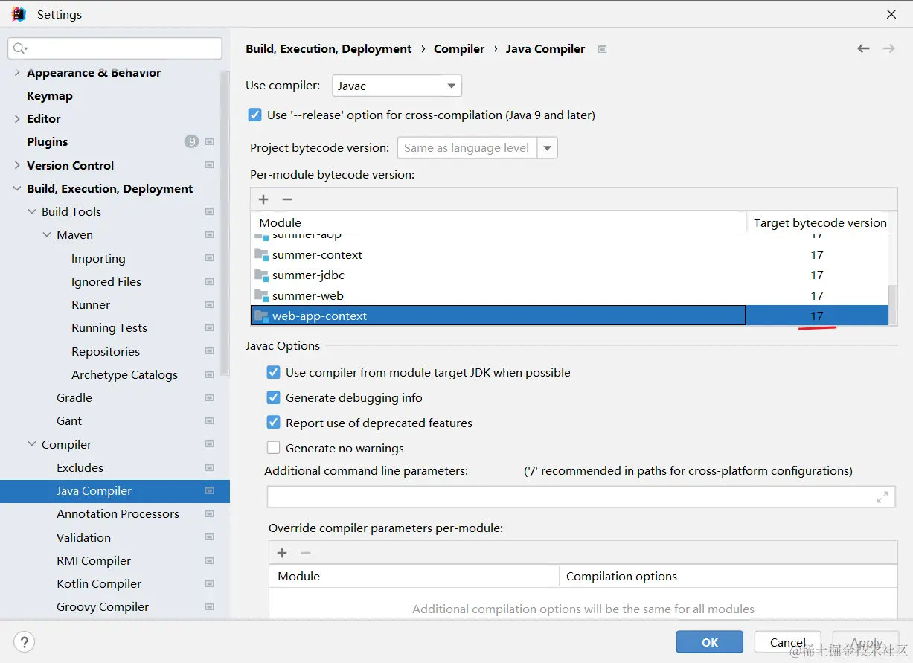Click the module folder icon for summer-context
913x663 pixels.
click(x=261, y=254)
